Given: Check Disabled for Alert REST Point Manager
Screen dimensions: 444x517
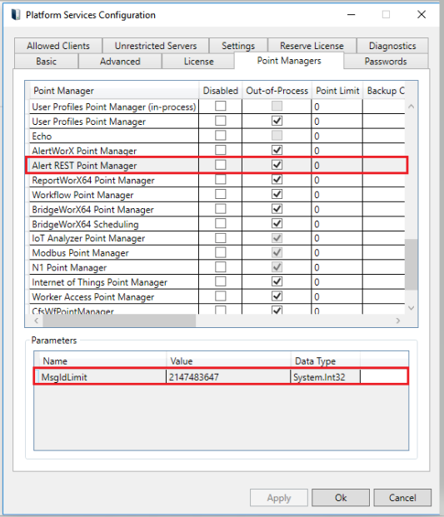Looking at the screenshot, I should [x=221, y=165].
